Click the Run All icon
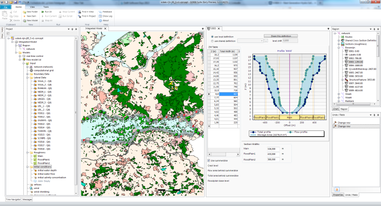This screenshot has height=206, width=381. tap(43, 12)
